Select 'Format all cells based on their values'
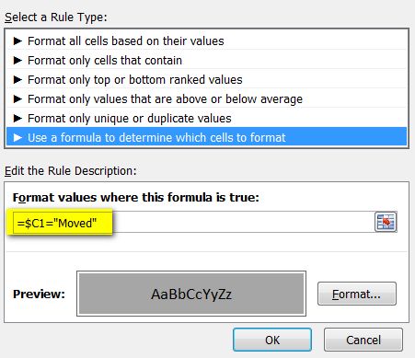 coord(206,40)
